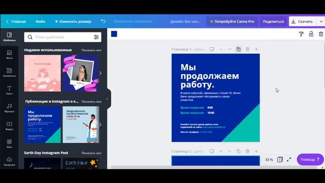Select the Мы продолжаем работу heading on canvas
Screen dimensions: 325x183
point(210,76)
